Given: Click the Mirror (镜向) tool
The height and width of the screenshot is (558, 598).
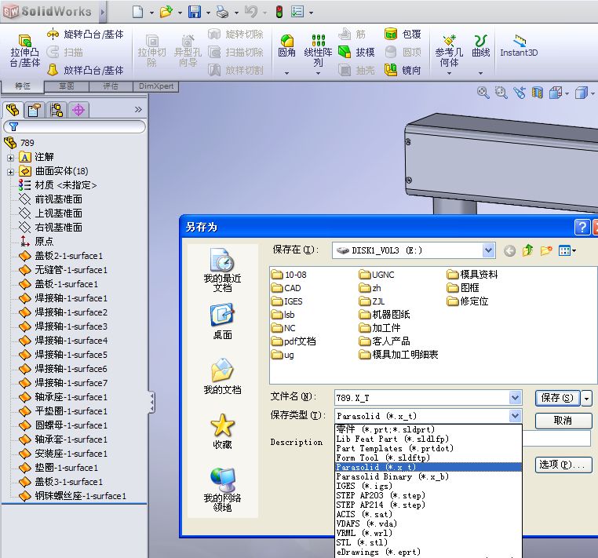Looking at the screenshot, I should click(x=403, y=70).
